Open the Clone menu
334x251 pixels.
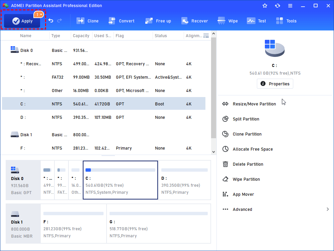coord(88,21)
